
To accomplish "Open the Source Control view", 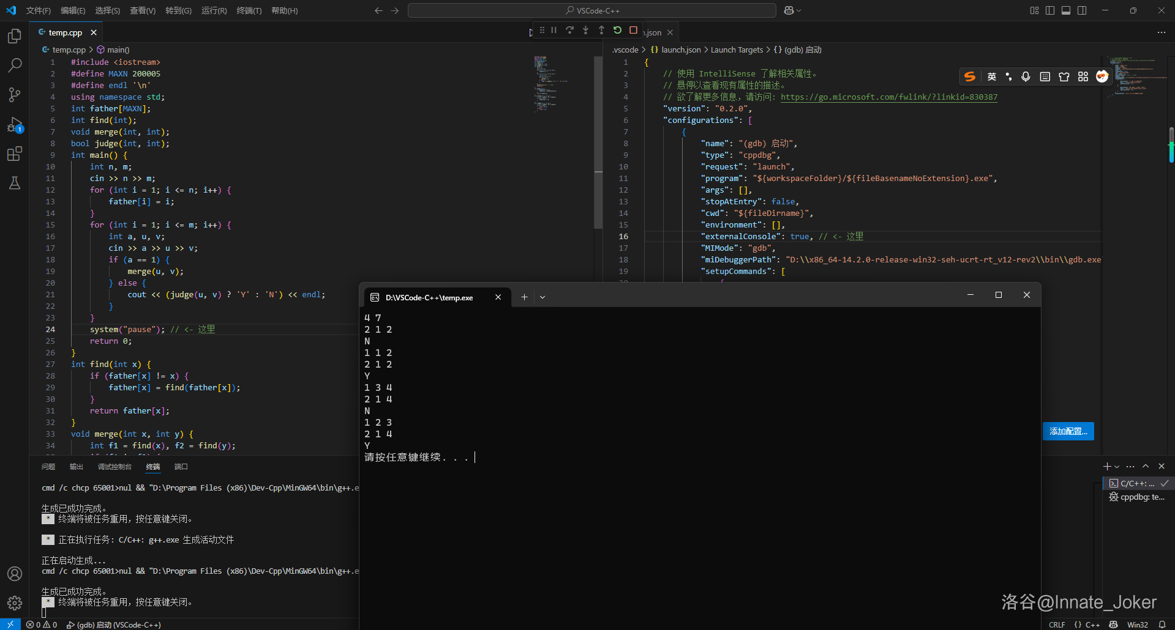I will click(x=15, y=94).
